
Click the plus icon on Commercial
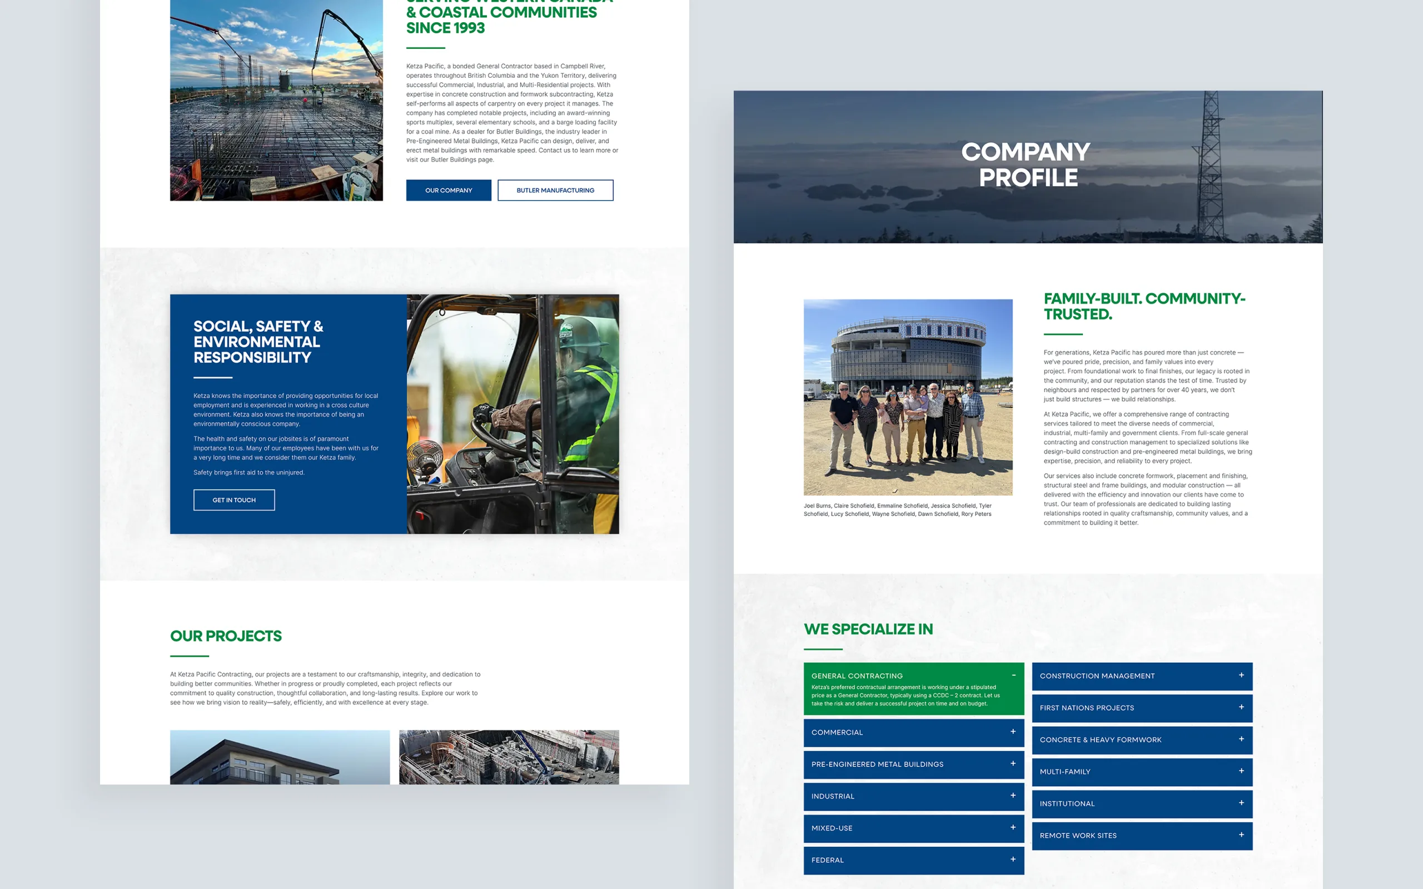coord(1013,732)
